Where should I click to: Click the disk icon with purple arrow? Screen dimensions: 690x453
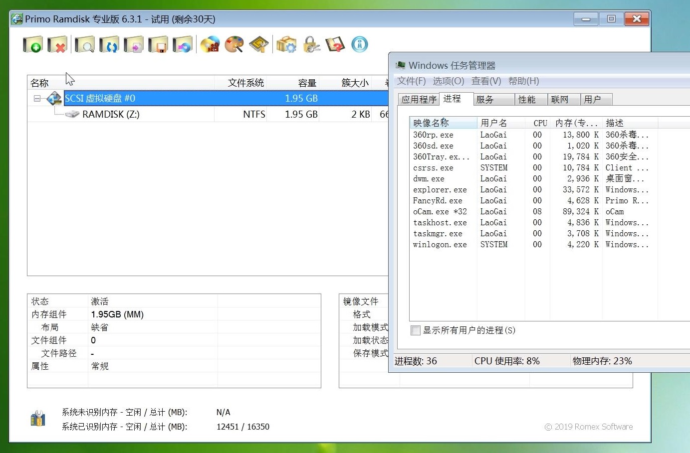click(134, 44)
